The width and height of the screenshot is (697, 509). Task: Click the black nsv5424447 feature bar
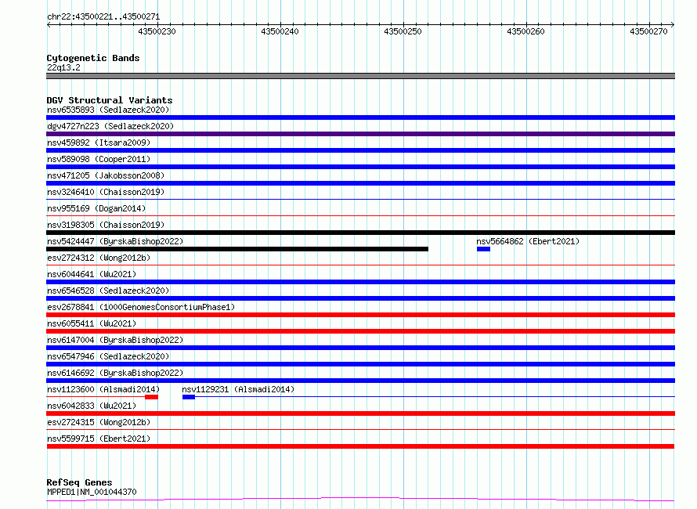click(237, 249)
